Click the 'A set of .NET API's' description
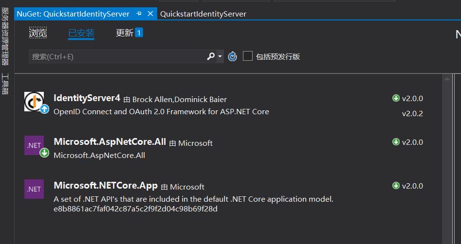This screenshot has width=461, height=244. (193, 199)
